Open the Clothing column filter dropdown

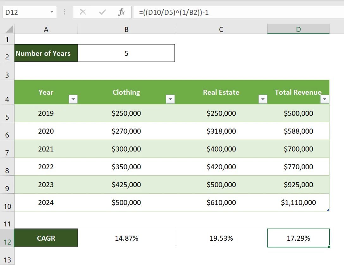tap(170, 99)
